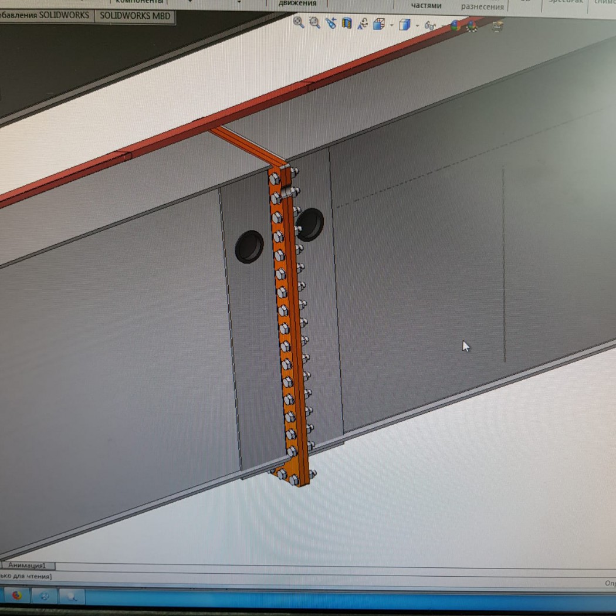
Task: Click the Firefox icon in the taskbar
Action: [x=17, y=595]
